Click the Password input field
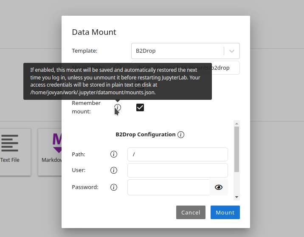 pyautogui.click(x=169, y=187)
